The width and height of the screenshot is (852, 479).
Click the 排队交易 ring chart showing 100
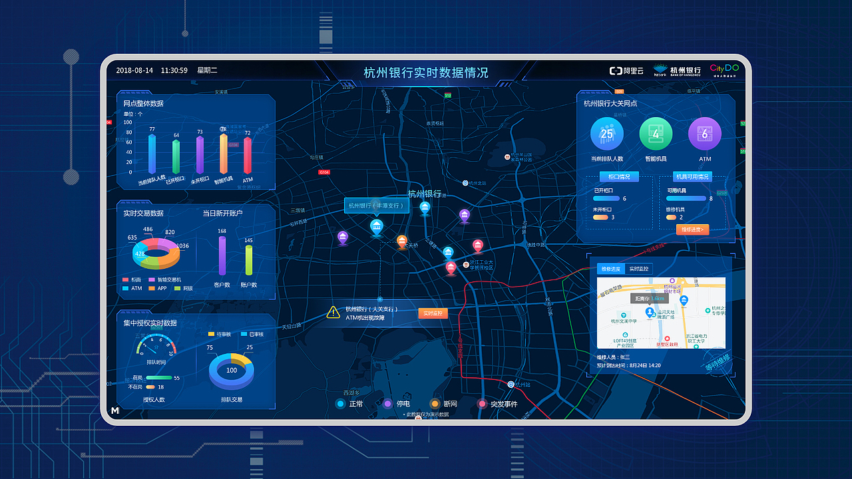(232, 371)
